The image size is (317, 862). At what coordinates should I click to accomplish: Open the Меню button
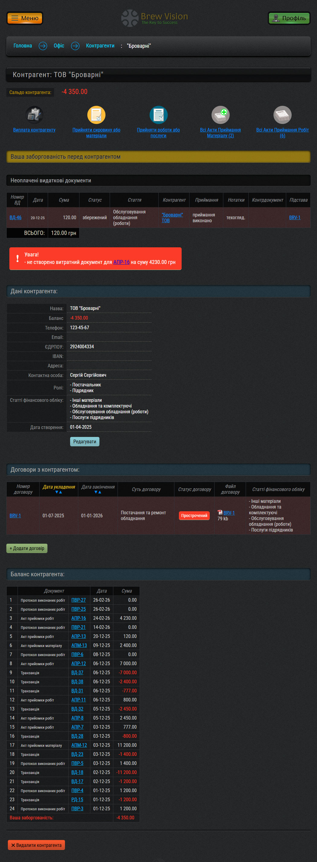point(25,18)
